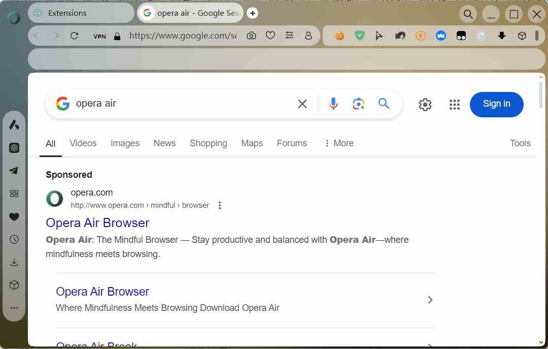Click the curved undo arrow extension icon
548x349 pixels.
click(400, 36)
